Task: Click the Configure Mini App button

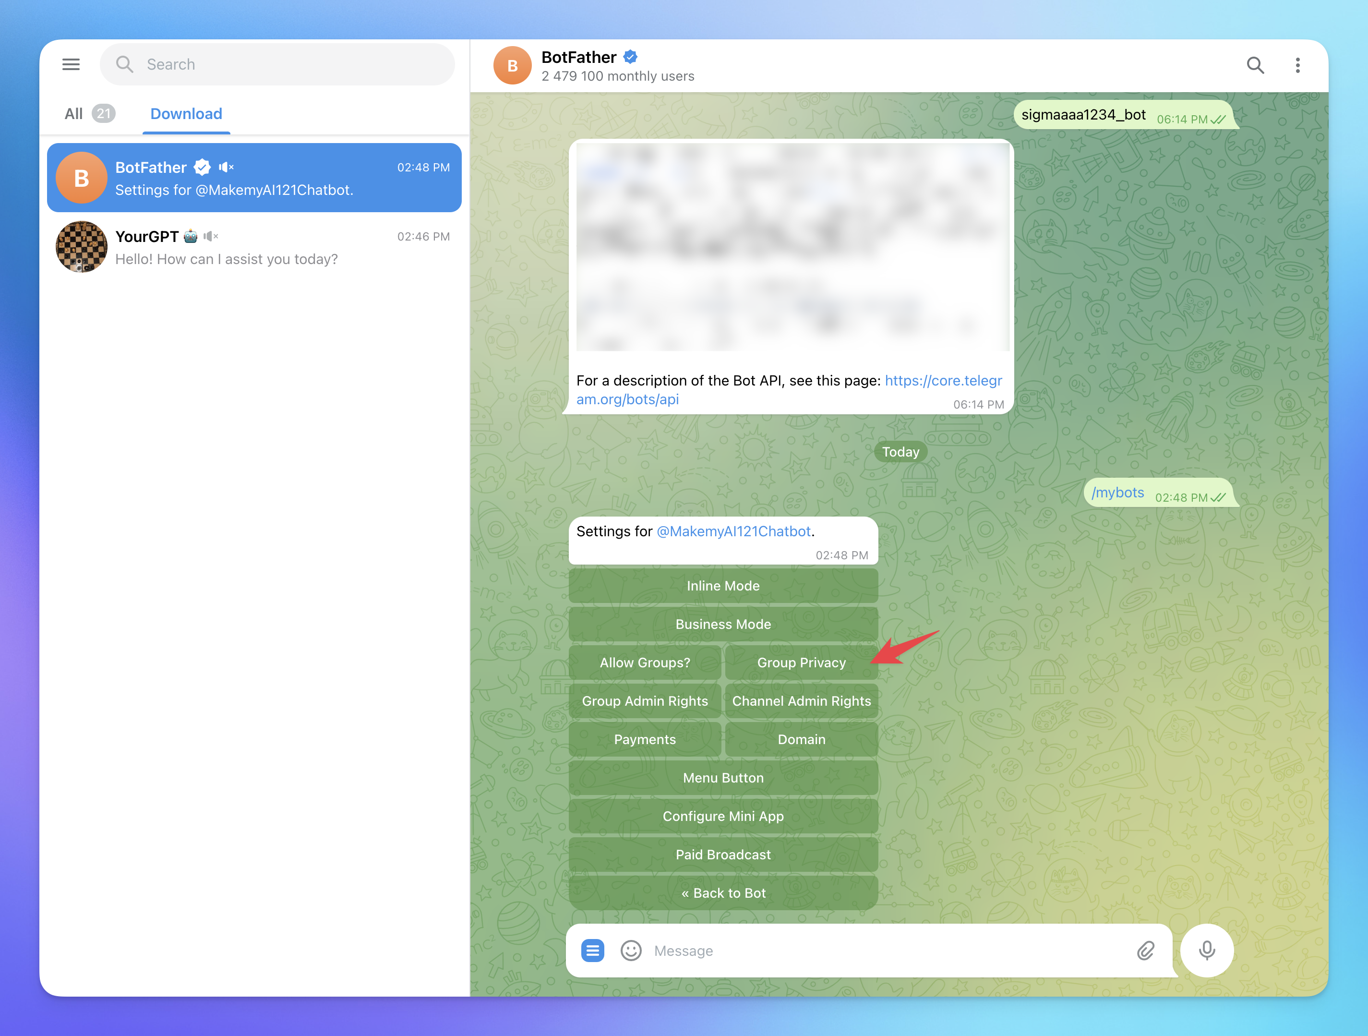Action: pos(723,816)
